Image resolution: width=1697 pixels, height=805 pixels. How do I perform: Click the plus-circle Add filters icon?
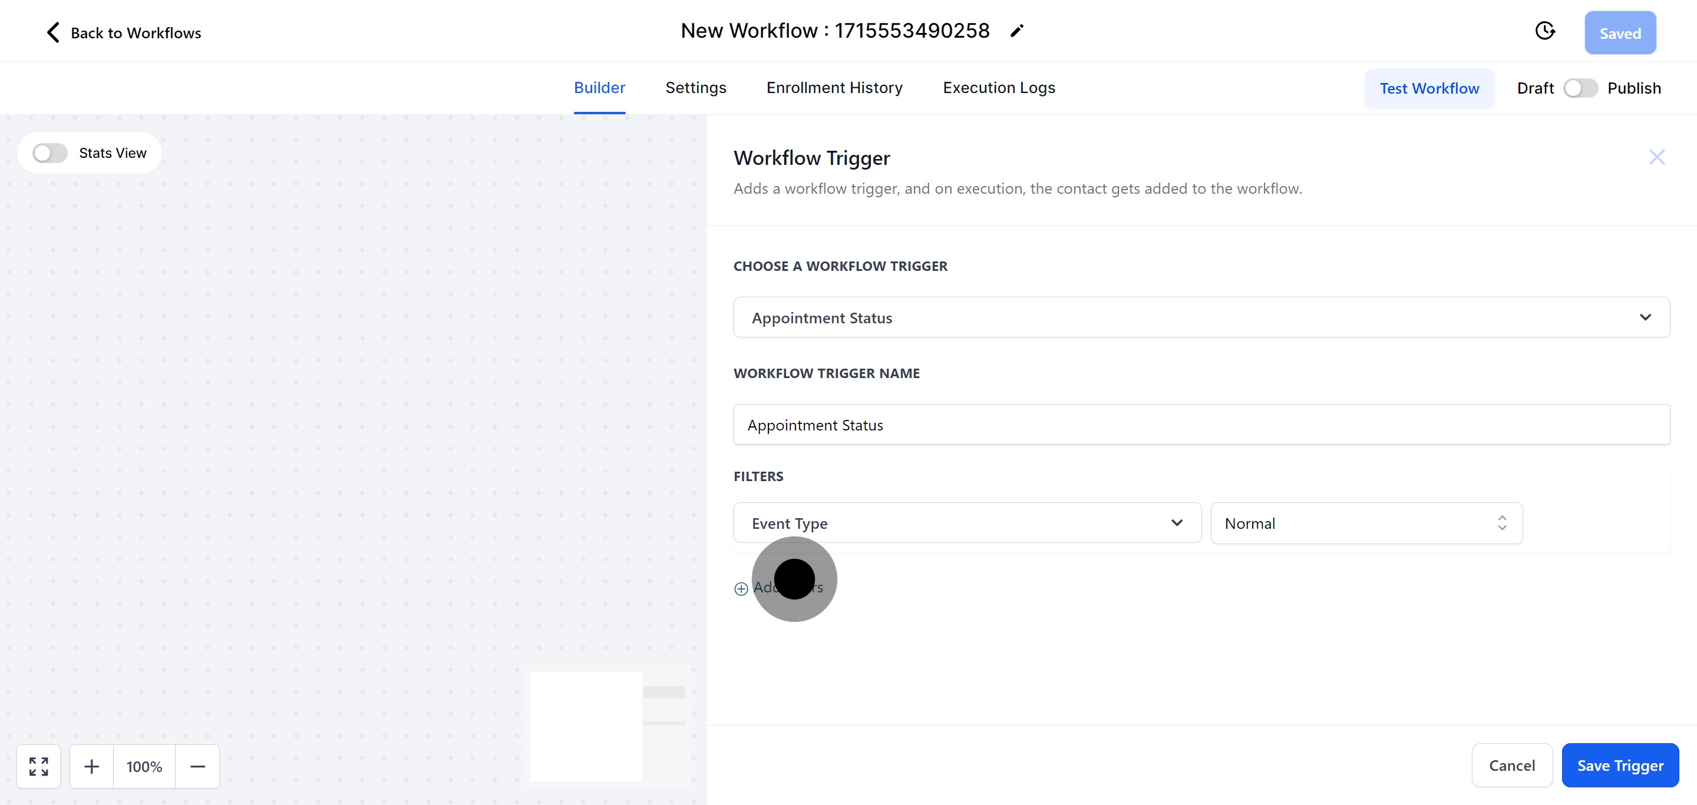point(741,588)
